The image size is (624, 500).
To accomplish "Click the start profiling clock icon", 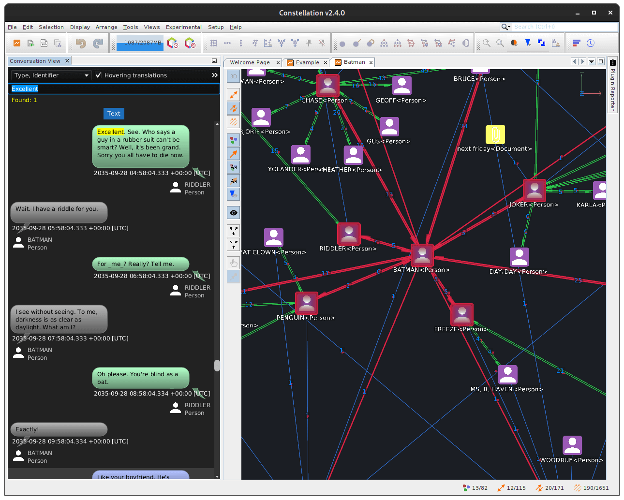I will pos(173,43).
